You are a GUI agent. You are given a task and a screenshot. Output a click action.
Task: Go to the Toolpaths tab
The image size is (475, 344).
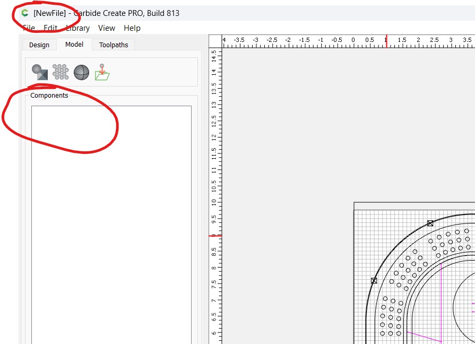click(x=114, y=45)
